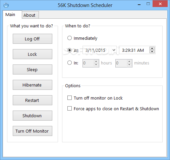Click the Turn Off Monitor button
This screenshot has height=160, width=170.
tap(33, 131)
